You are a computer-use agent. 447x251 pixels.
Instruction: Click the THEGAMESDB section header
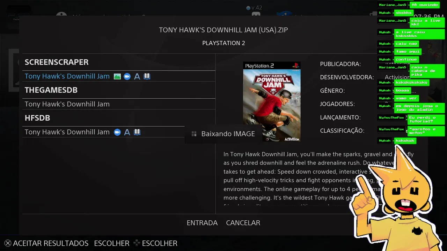51,90
